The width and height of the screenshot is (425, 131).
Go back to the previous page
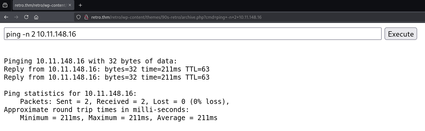(x=6, y=17)
